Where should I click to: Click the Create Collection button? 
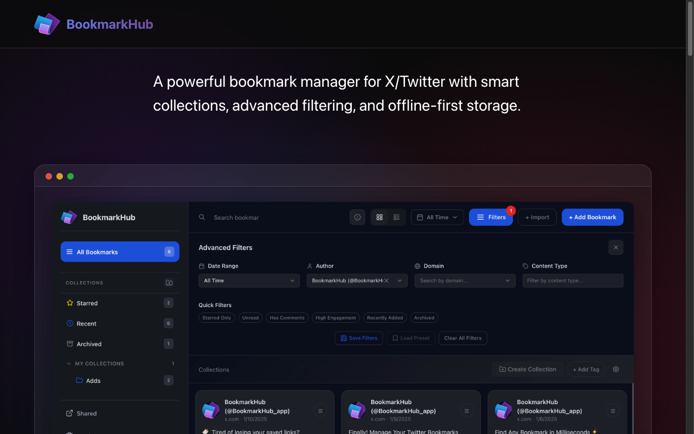point(528,369)
